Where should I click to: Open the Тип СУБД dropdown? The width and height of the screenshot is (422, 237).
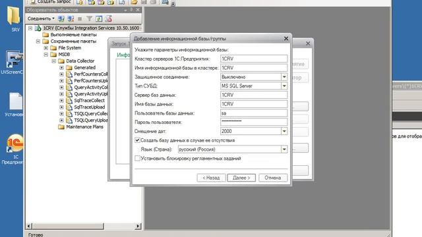[x=284, y=86]
